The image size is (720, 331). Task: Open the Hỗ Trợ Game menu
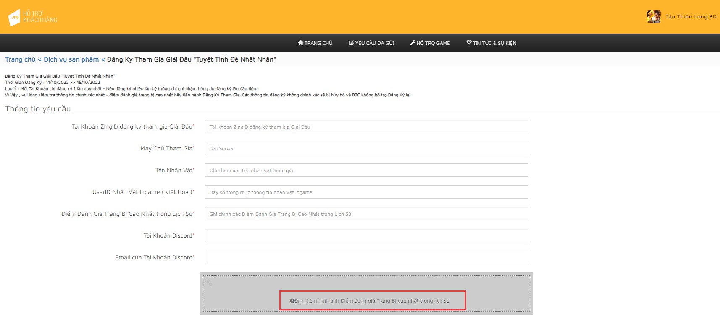(430, 43)
